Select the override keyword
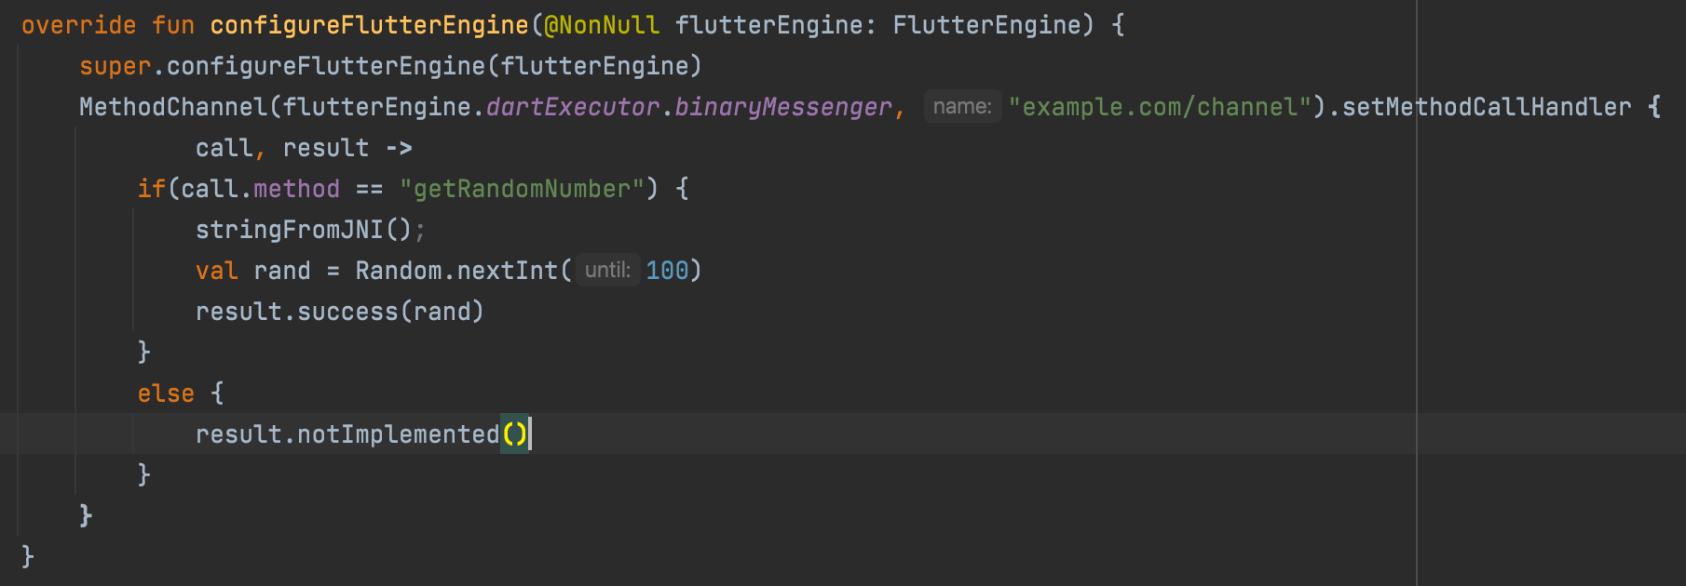 (79, 25)
